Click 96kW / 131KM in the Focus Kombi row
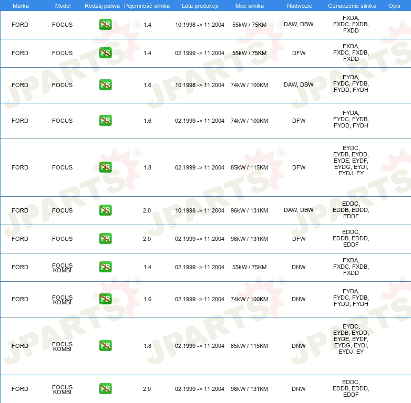Image resolution: width=411 pixels, height=403 pixels. point(249,389)
